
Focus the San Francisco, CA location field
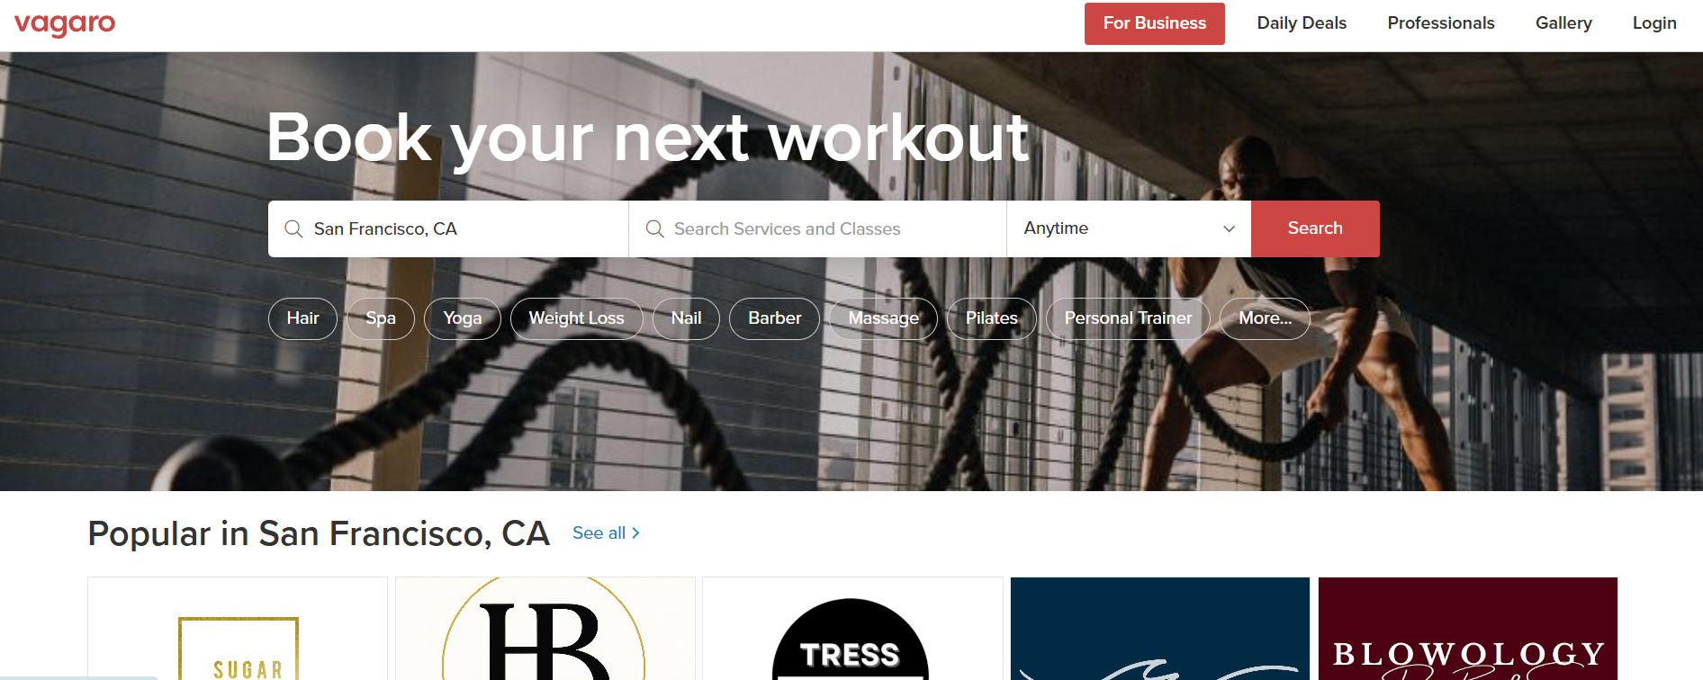(x=448, y=228)
